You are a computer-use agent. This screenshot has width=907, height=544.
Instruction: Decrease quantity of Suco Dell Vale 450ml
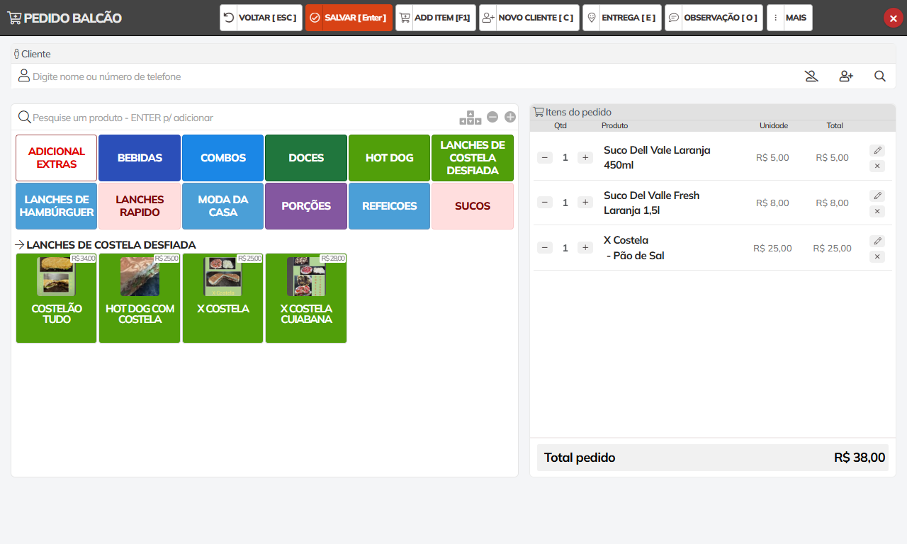[545, 157]
